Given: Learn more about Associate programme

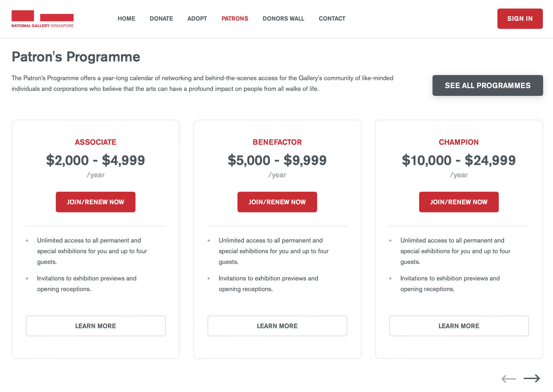Looking at the screenshot, I should coord(96,326).
